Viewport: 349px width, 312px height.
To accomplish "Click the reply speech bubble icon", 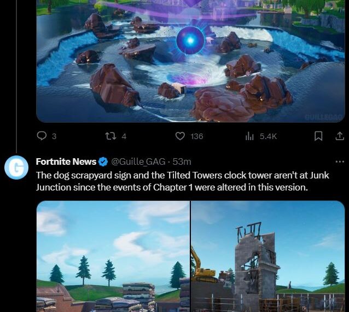I will click(42, 136).
